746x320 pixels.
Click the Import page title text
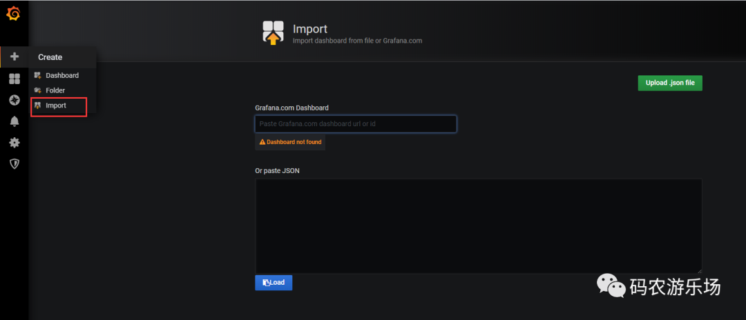(x=310, y=29)
